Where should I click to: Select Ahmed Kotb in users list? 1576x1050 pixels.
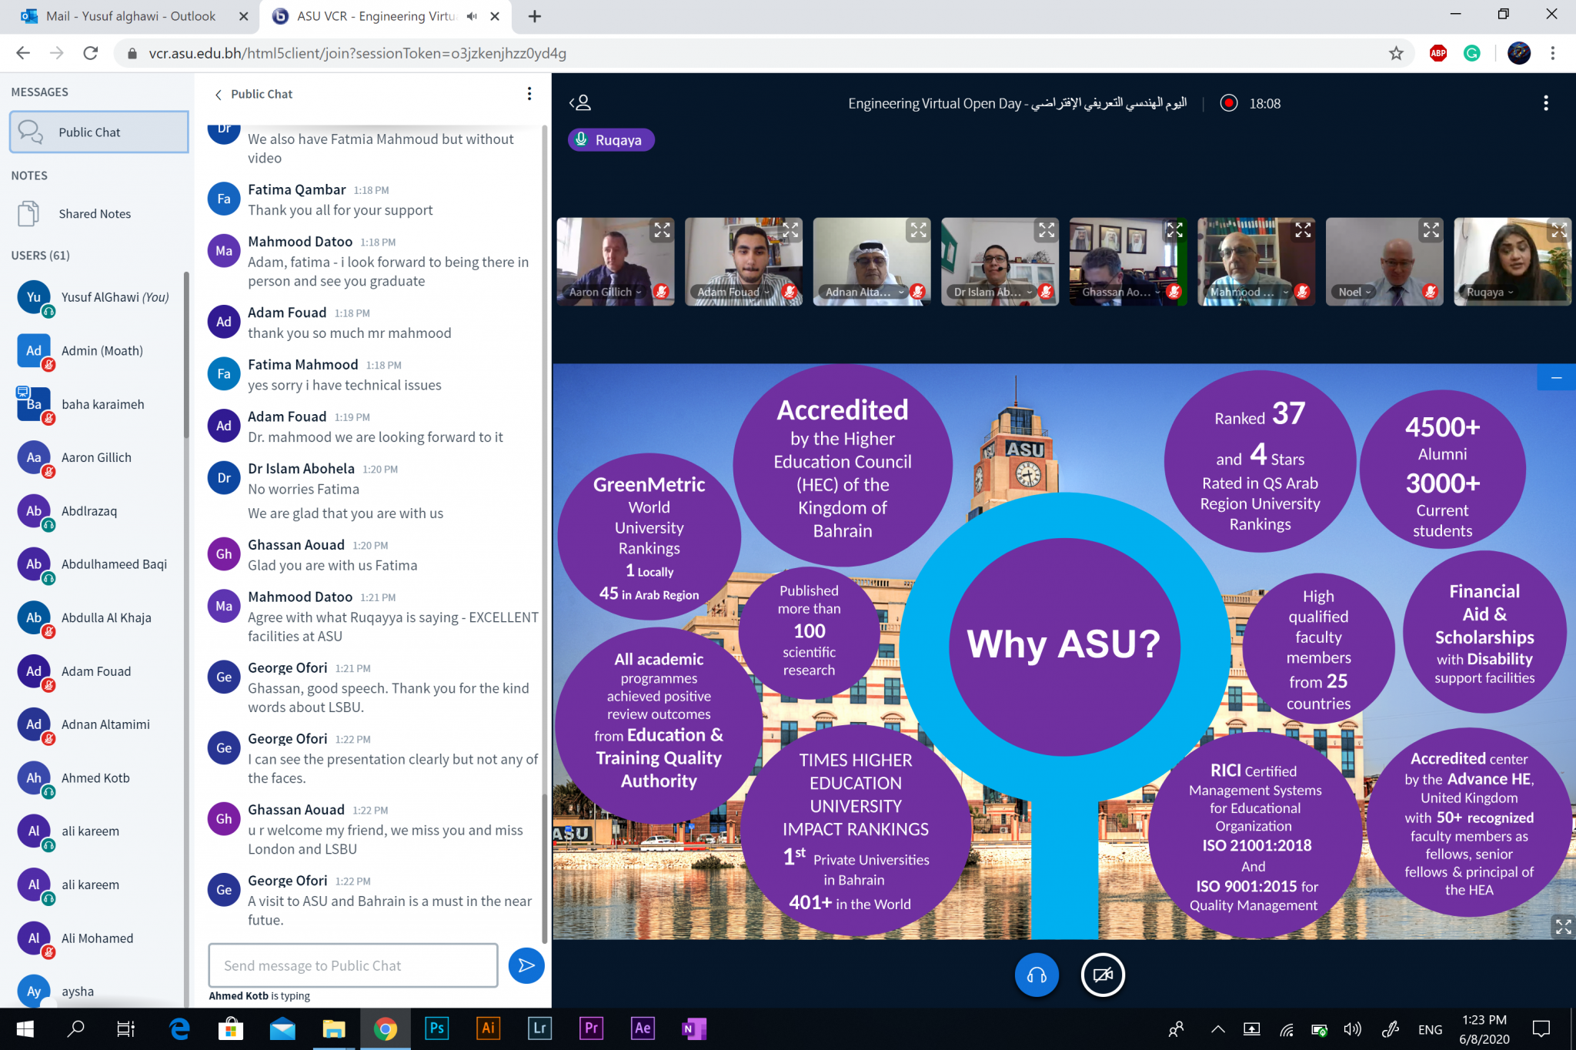pos(98,778)
